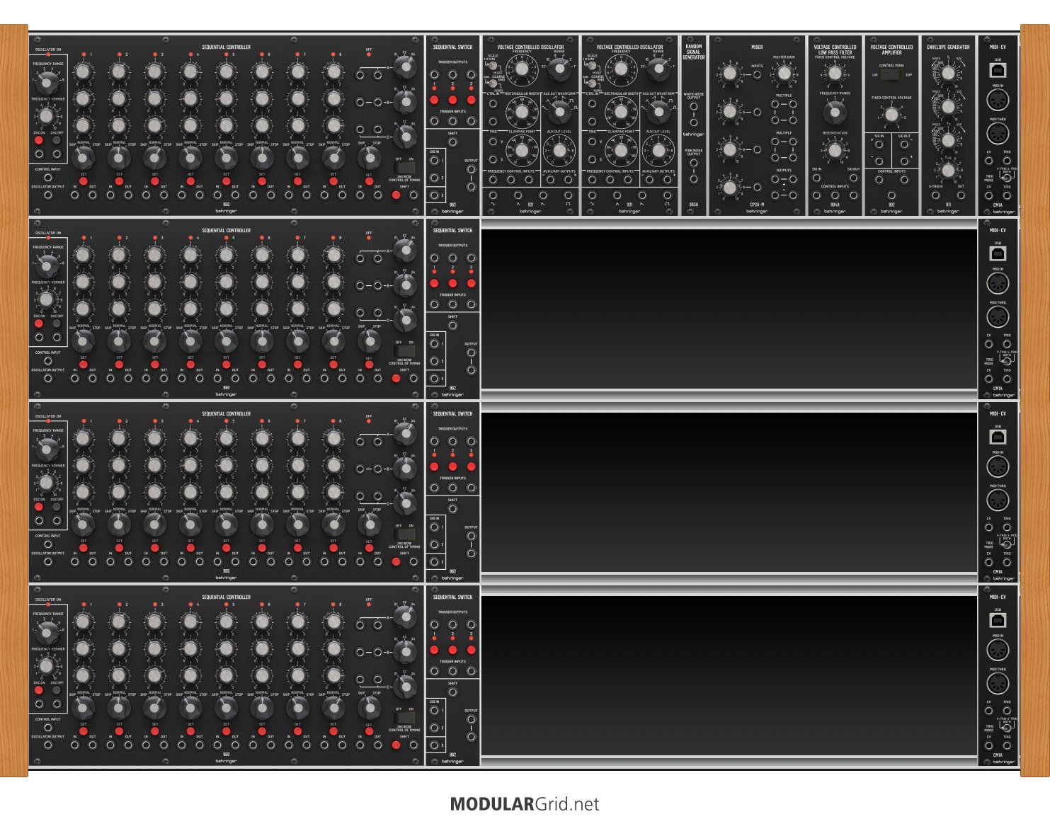The width and height of the screenshot is (1050, 819).
Task: Click red OSC ON button on third-row sequencer
Action: click(39, 507)
